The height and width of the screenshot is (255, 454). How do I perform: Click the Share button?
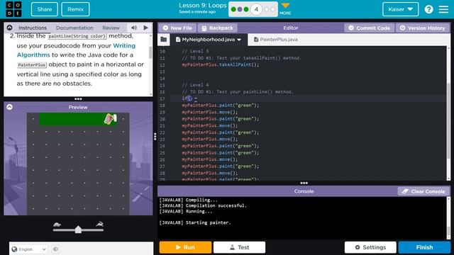coord(45,9)
